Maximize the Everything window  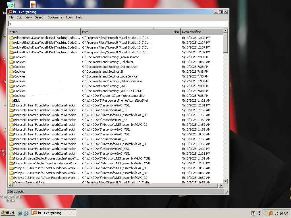(220, 12)
